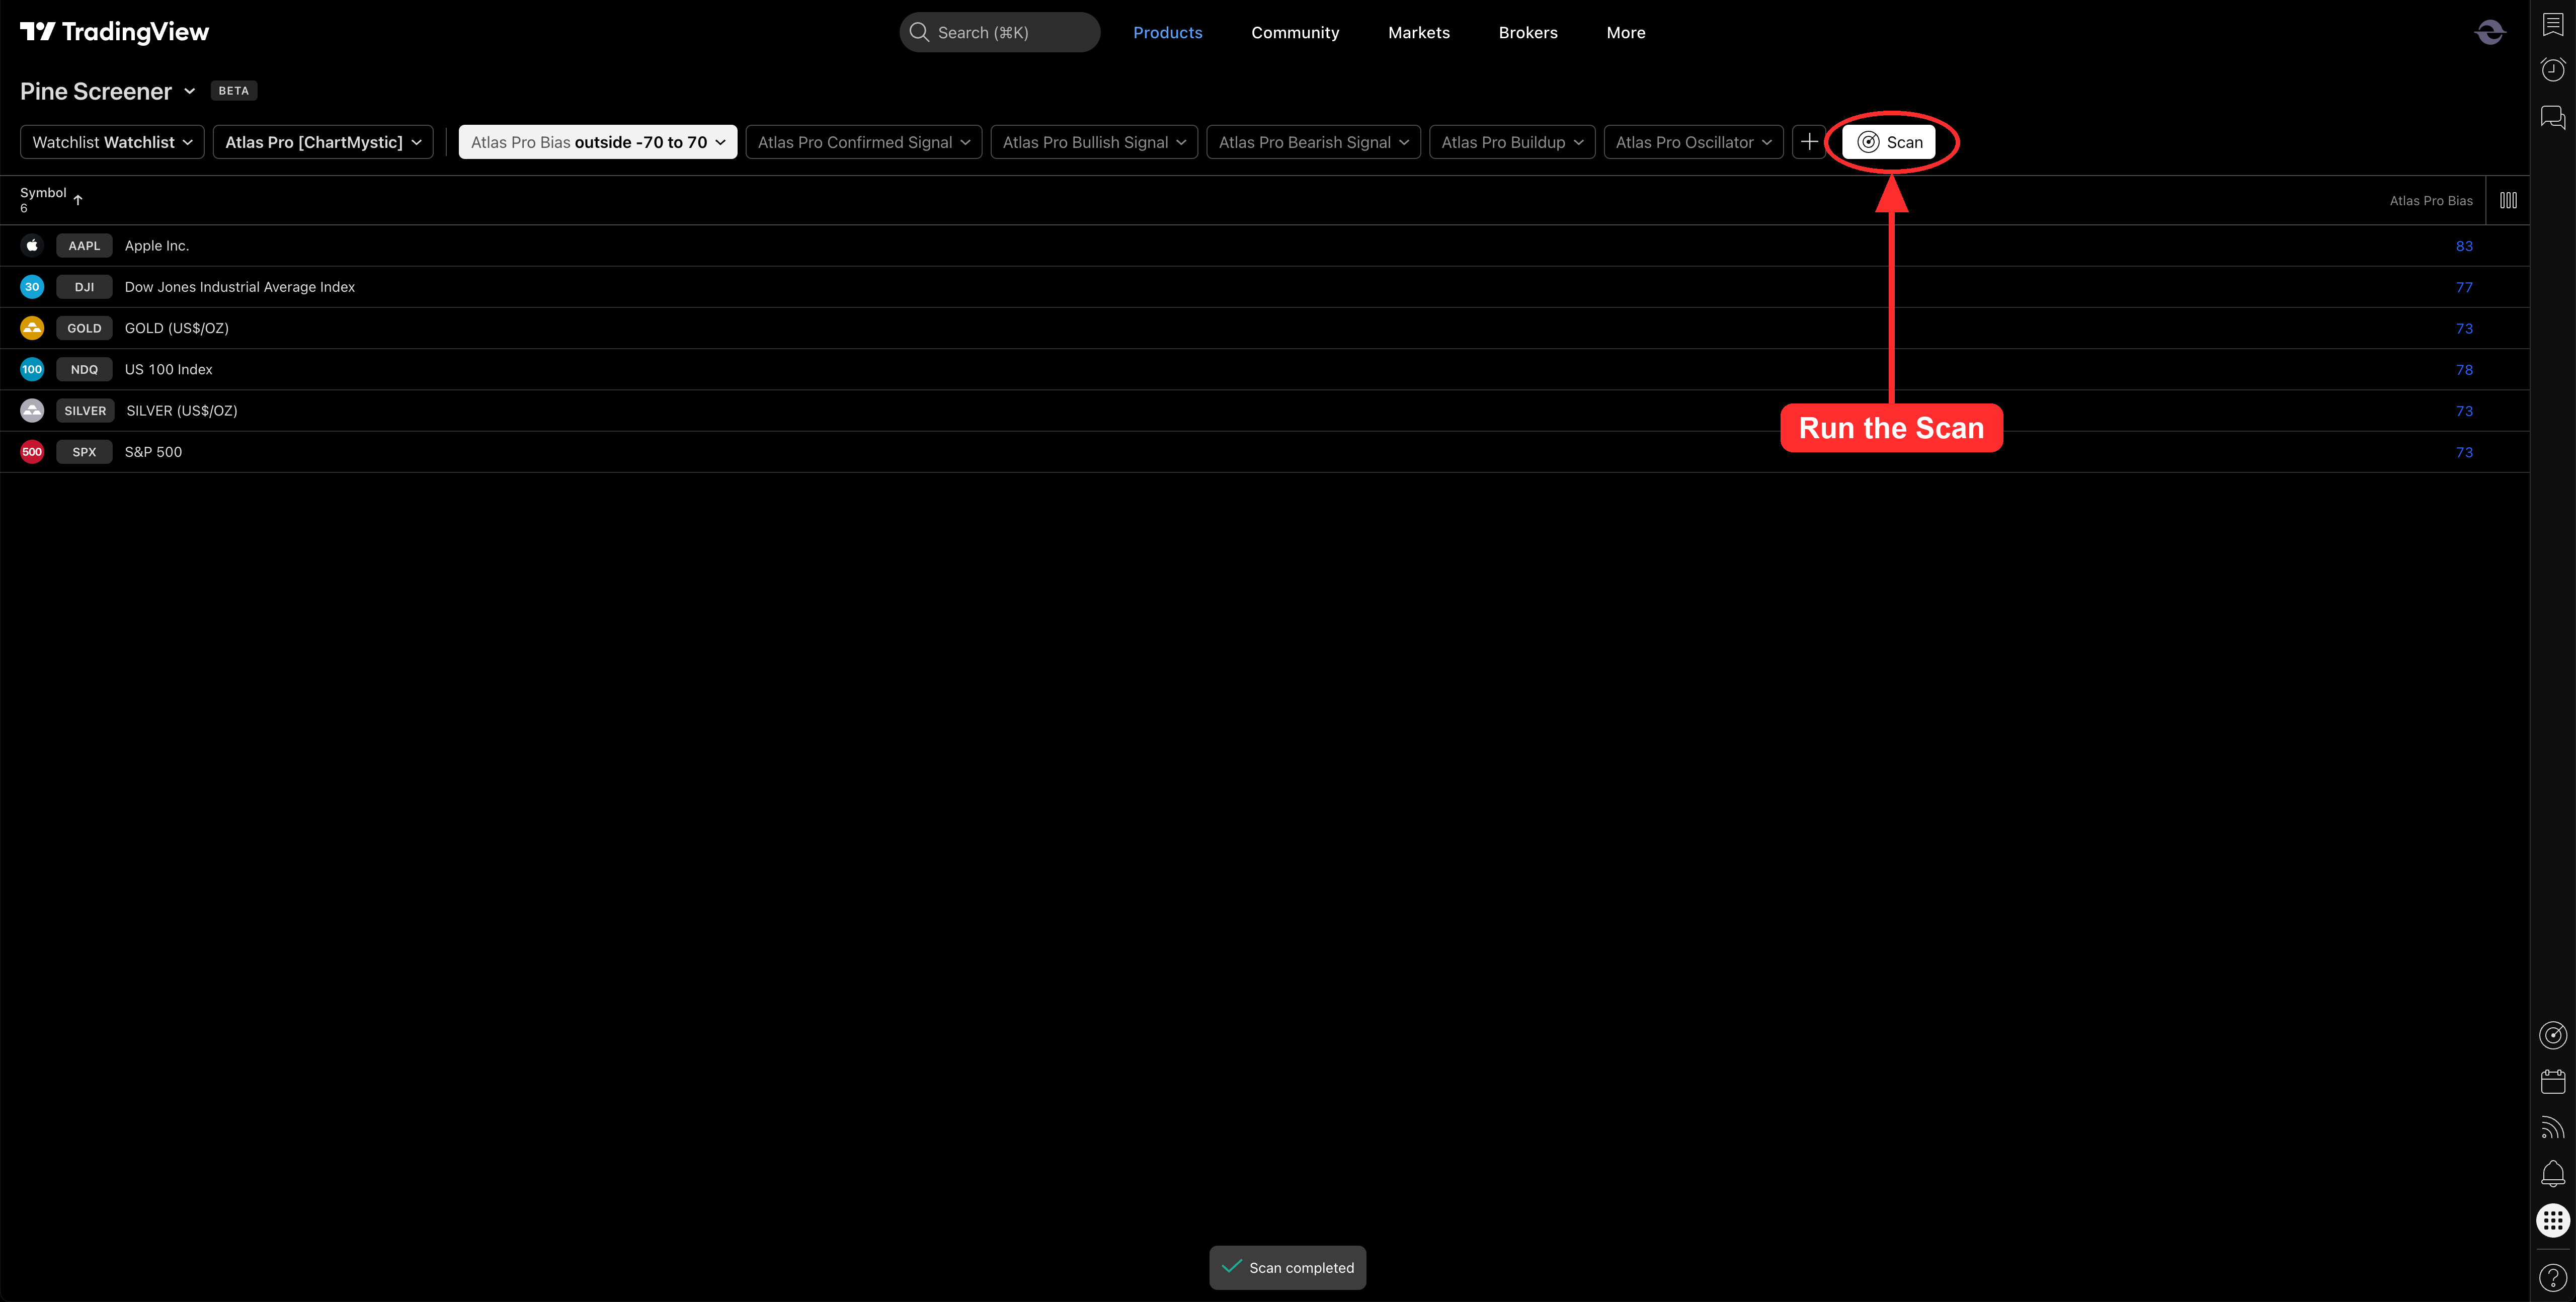Click the blue 30 icon for DJI
The height and width of the screenshot is (1302, 2576).
pyautogui.click(x=32, y=286)
